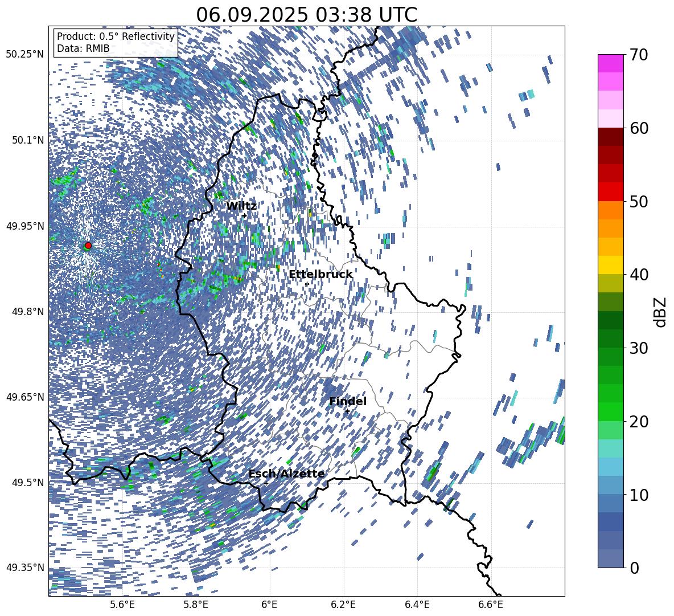This screenshot has height=616, width=674.
Task: Click the 49.65°N latitude label
Action: click(x=25, y=397)
